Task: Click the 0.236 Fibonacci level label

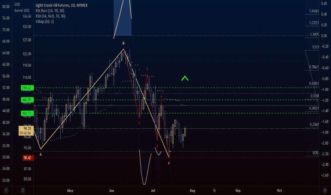Action: [x=314, y=124]
